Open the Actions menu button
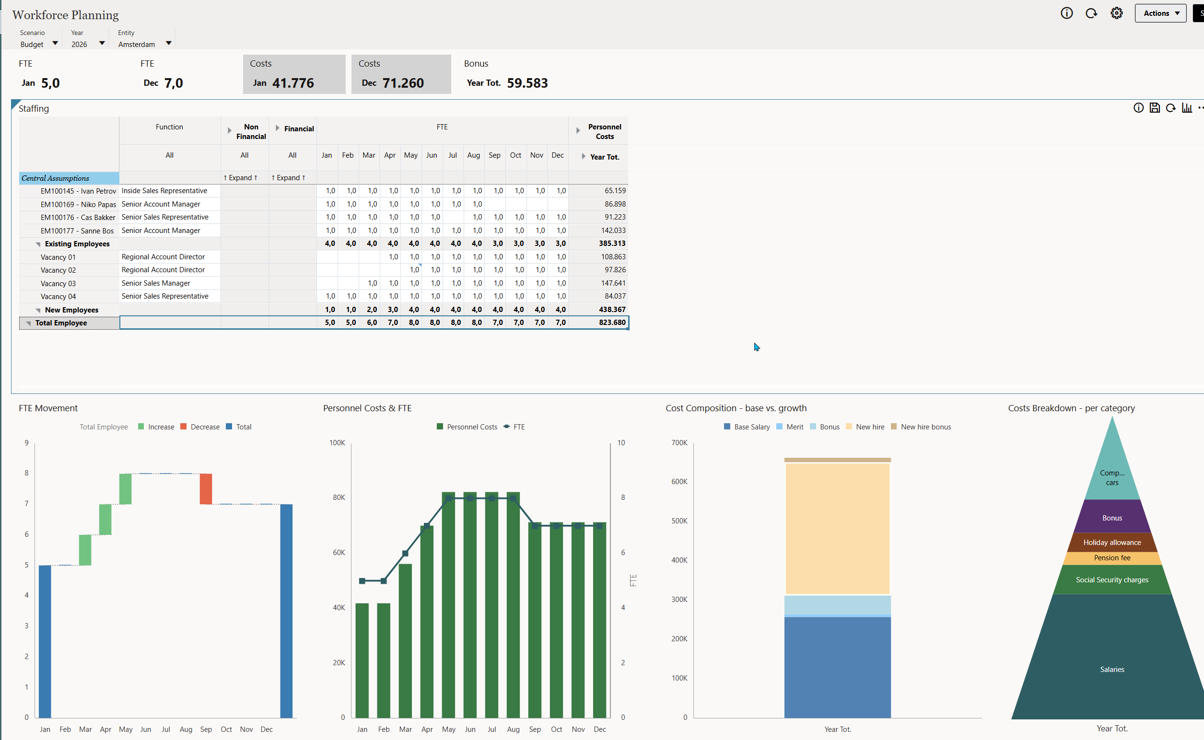The image size is (1204, 740). (1160, 13)
